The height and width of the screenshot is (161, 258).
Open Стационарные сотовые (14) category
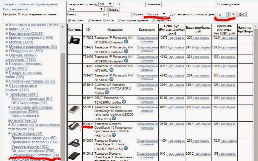35,155
